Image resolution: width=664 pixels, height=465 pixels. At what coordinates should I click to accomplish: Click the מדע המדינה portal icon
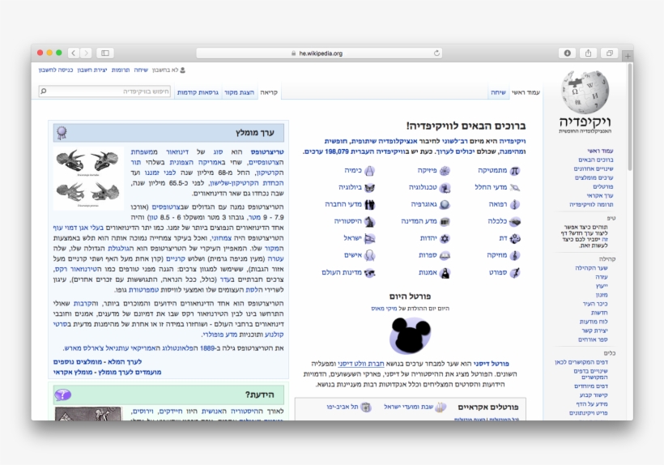coord(445,221)
